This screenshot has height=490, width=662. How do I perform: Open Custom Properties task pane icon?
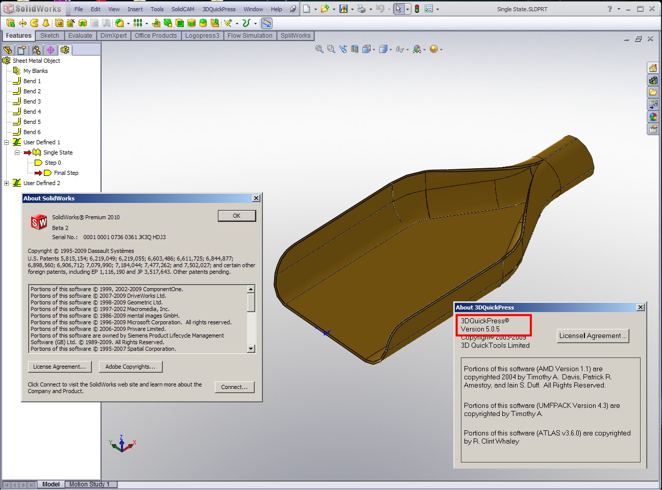pyautogui.click(x=653, y=129)
